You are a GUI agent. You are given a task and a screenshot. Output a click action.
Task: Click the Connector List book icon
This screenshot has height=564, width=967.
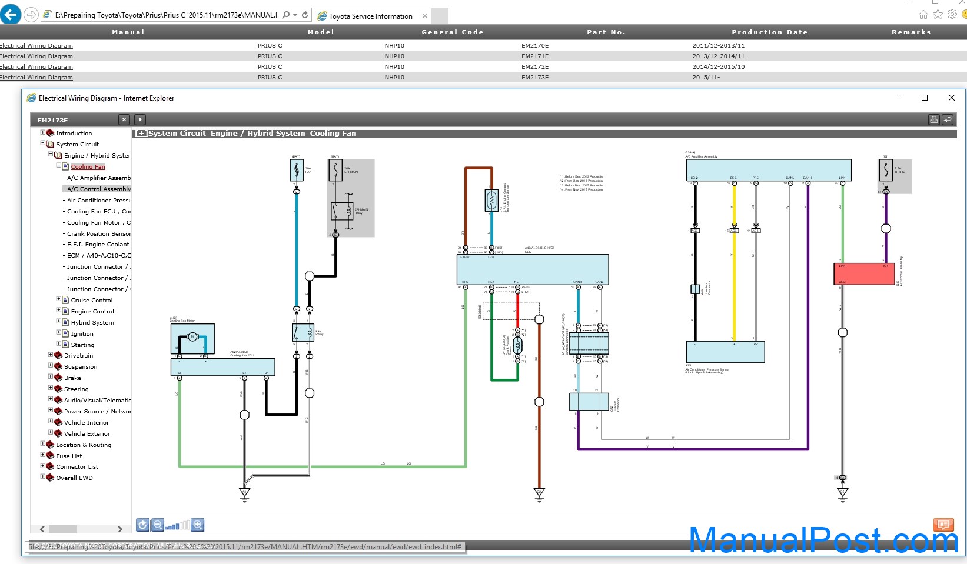pos(51,466)
